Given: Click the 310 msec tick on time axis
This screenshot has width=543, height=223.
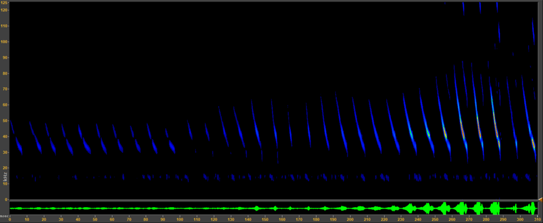Looking at the screenshot, I should click(x=538, y=219).
